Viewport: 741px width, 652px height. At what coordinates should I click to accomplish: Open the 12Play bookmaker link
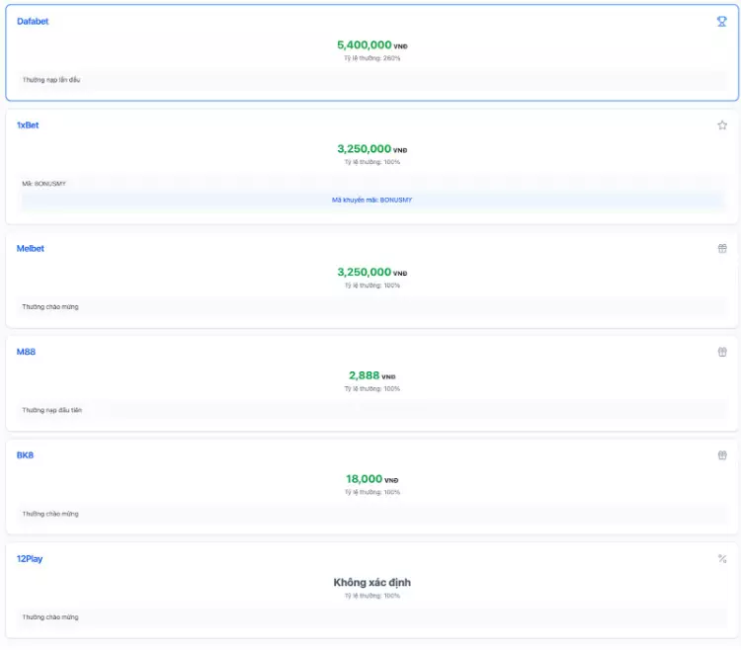click(30, 559)
